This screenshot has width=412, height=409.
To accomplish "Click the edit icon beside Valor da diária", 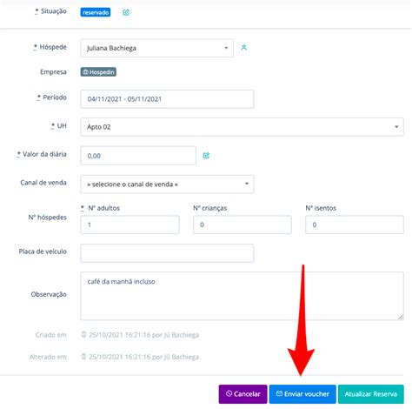I will pos(206,156).
